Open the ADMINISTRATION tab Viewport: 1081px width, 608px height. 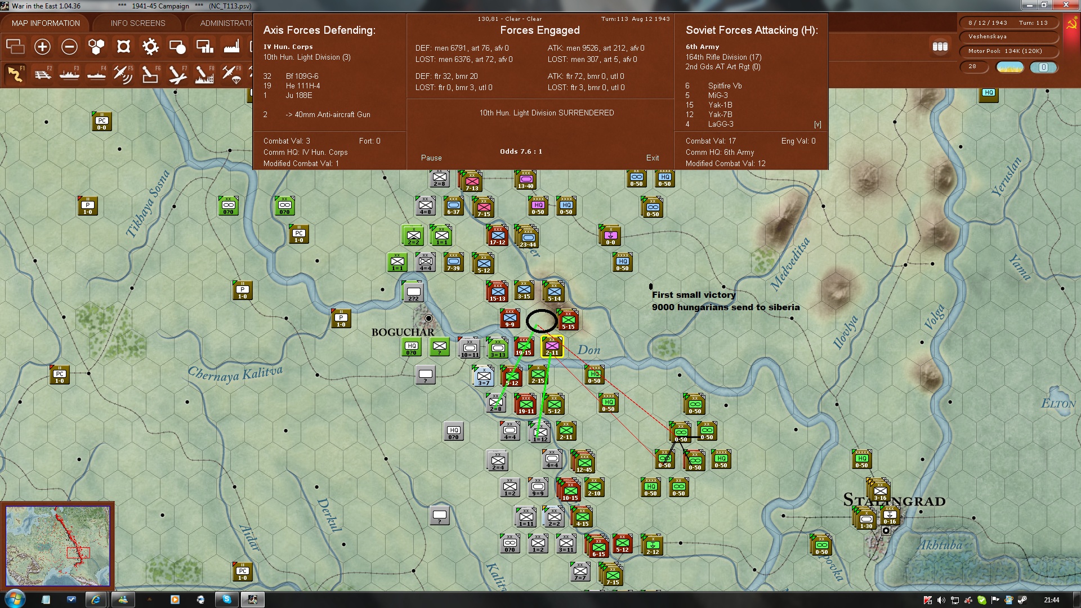coord(226,23)
